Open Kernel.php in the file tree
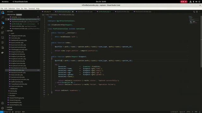 pyautogui.click(x=14, y=91)
